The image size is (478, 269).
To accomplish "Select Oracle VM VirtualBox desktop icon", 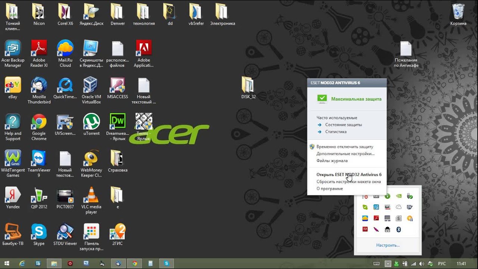I will (x=91, y=91).
